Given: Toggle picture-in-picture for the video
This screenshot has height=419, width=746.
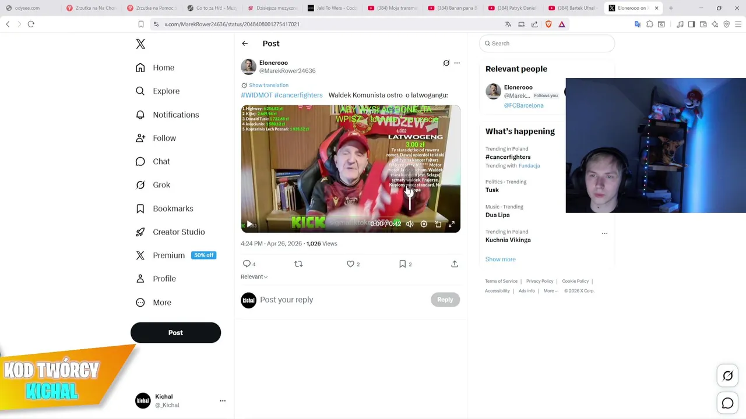Looking at the screenshot, I should click(438, 224).
